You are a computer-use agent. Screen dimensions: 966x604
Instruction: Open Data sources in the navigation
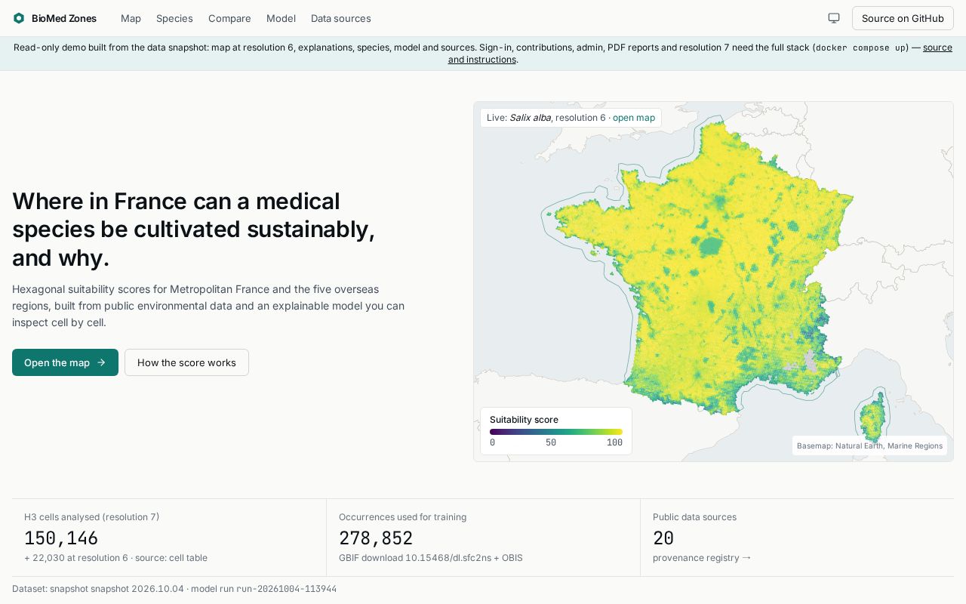(340, 18)
